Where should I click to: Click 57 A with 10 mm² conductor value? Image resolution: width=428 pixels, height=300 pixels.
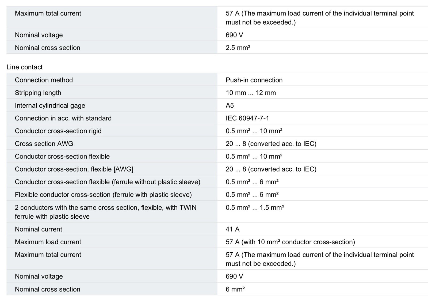pyautogui.click(x=290, y=242)
